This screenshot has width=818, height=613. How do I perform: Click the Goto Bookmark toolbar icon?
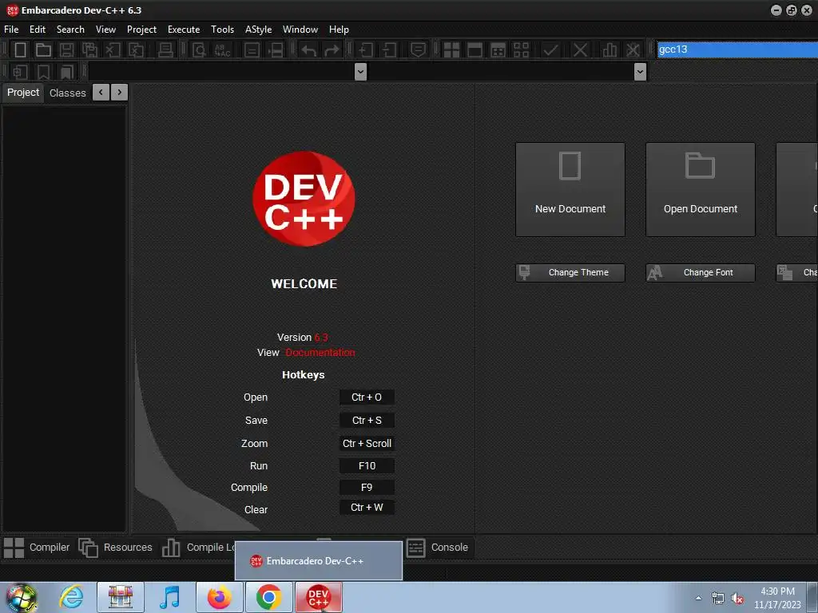click(67, 72)
